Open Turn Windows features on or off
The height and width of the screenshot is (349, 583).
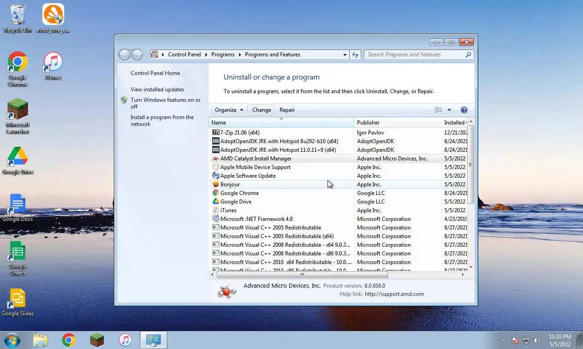point(165,103)
